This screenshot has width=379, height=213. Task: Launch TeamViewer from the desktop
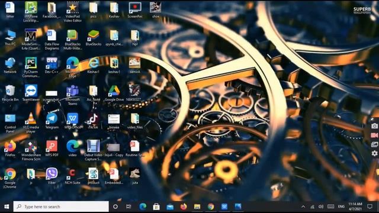tap(31, 93)
